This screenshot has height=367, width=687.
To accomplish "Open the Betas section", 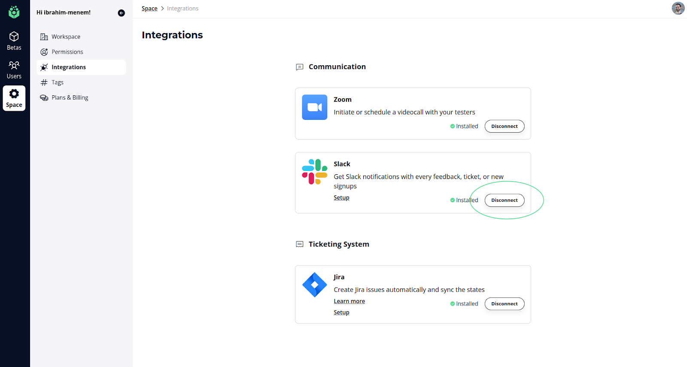I will pyautogui.click(x=14, y=41).
